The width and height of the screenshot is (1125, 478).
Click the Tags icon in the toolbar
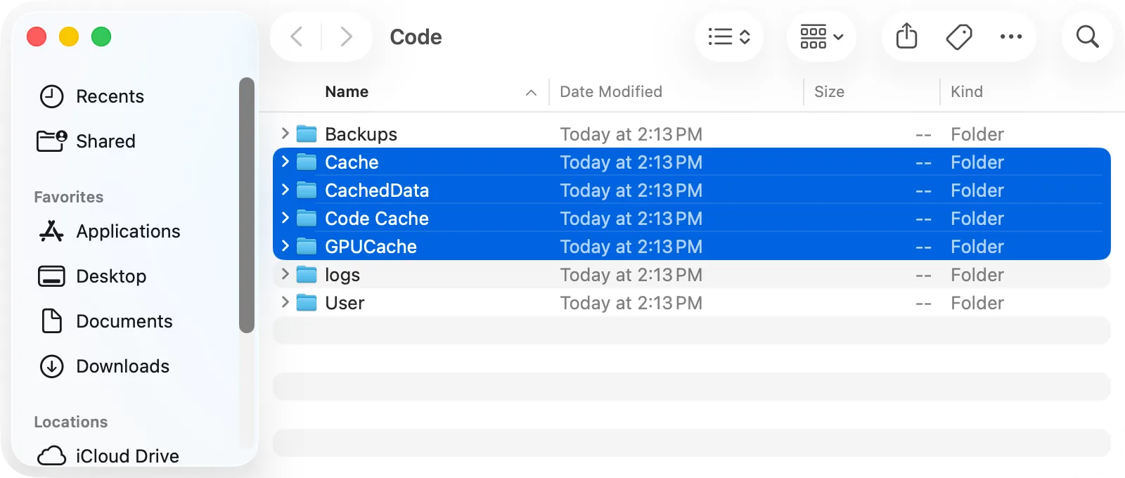(x=959, y=37)
